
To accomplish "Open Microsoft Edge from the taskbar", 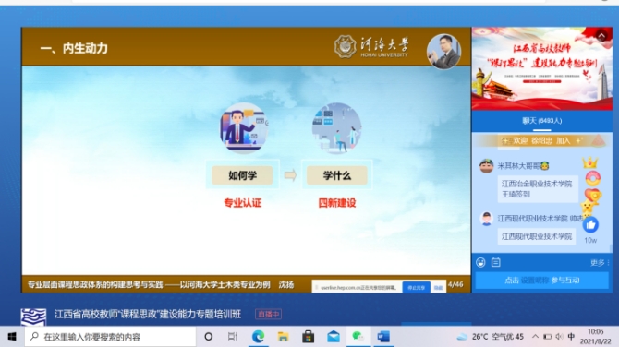I will pos(258,337).
